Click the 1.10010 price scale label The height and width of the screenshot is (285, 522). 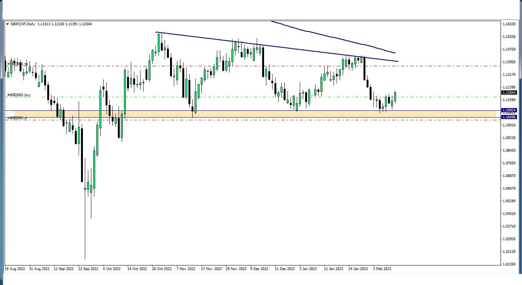pyautogui.click(x=509, y=125)
